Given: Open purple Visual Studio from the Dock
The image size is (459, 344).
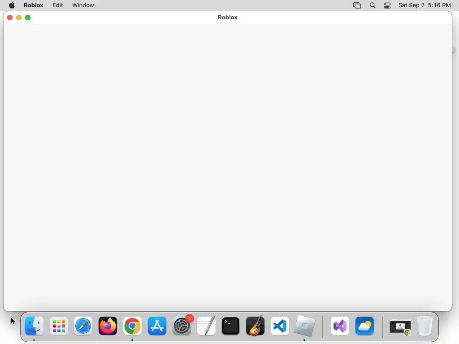Looking at the screenshot, I should click(340, 326).
